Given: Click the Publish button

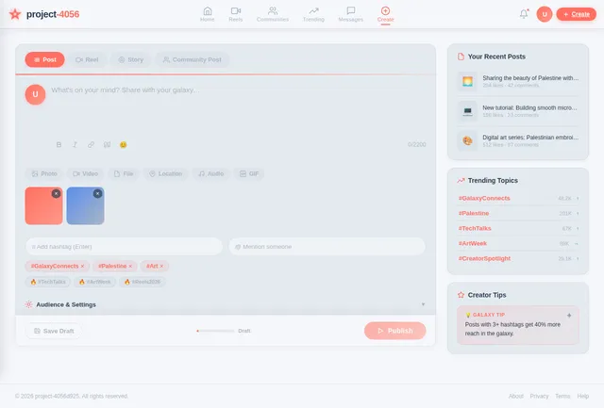Looking at the screenshot, I should [x=394, y=331].
